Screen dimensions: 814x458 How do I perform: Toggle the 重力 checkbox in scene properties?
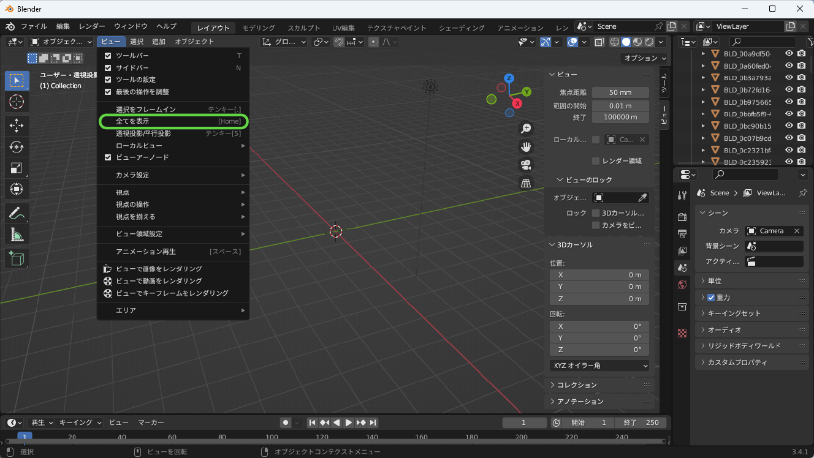click(x=711, y=298)
